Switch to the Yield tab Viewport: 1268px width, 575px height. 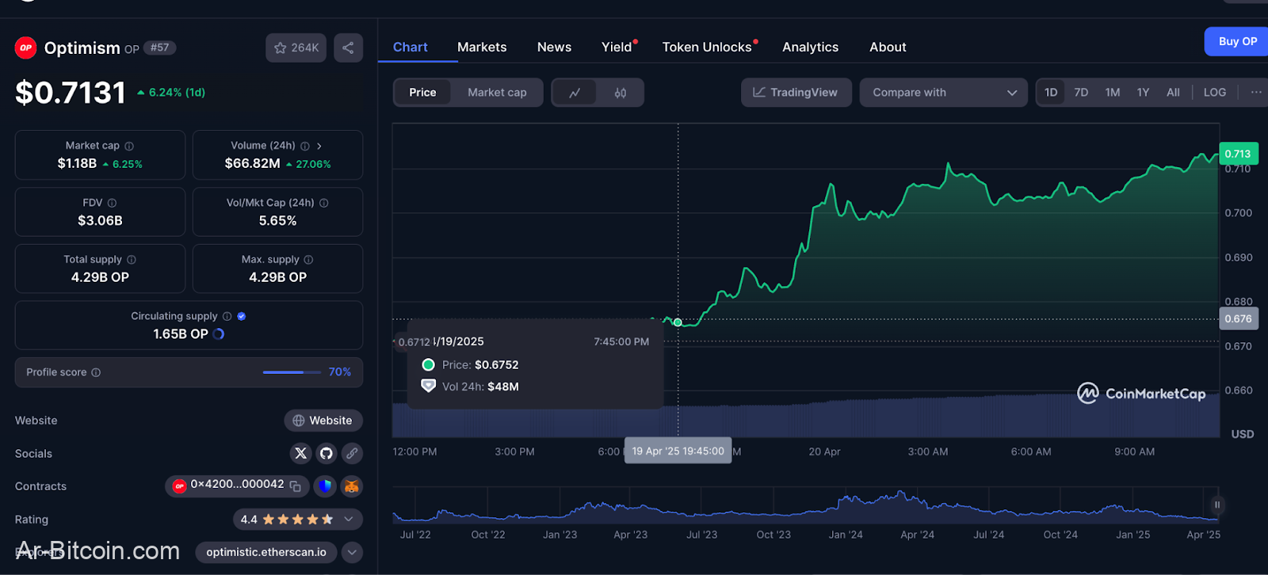click(x=617, y=48)
